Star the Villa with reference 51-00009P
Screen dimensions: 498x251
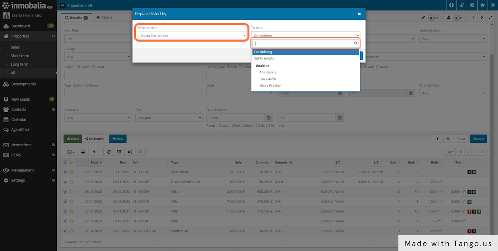click(71, 191)
